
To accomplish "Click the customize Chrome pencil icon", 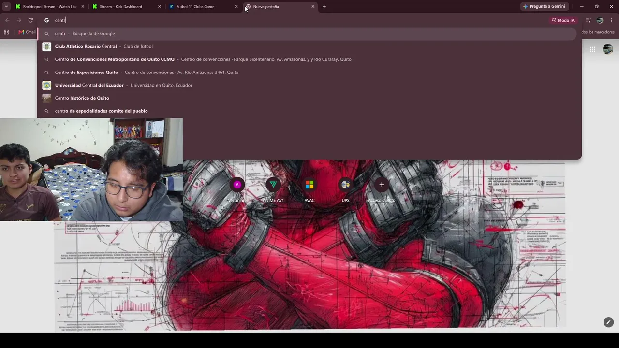I will click(x=608, y=322).
